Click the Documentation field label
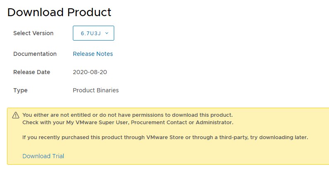Screen dimensions: 329x171 [35, 54]
